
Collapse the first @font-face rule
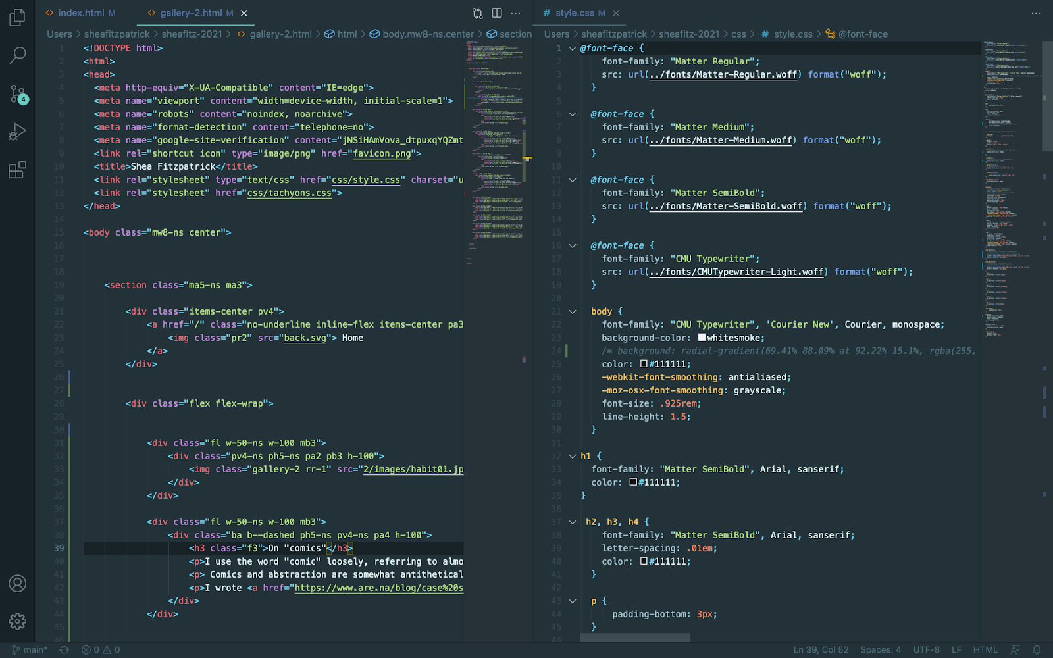(x=572, y=47)
